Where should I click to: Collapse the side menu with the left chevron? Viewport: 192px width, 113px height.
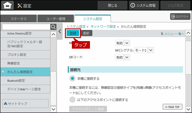60,31
